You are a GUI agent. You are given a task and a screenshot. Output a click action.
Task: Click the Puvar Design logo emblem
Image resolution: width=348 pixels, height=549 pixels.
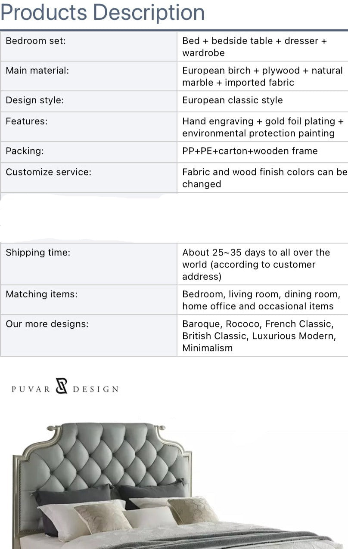pos(62,386)
